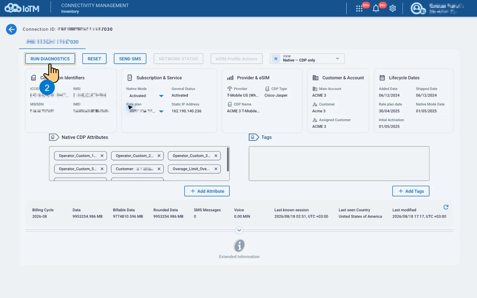Click the Provider & eSIM signal bars icon
477x298 pixels.
[x=230, y=78]
